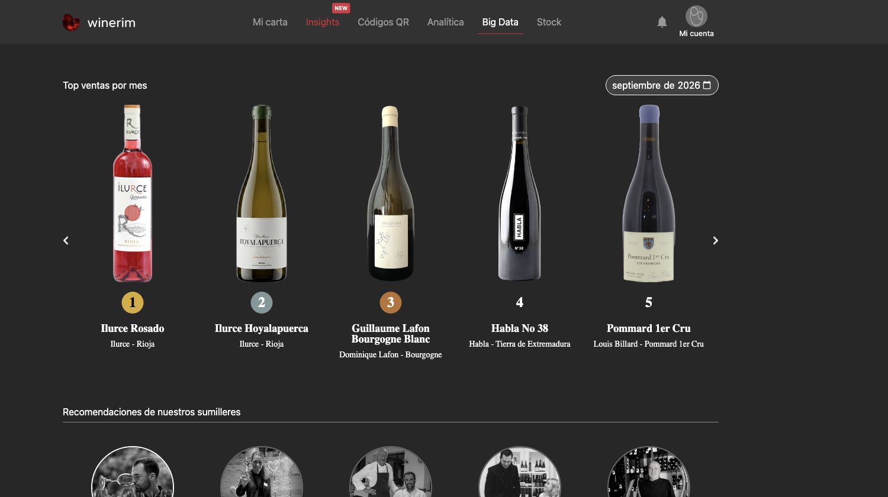Viewport: 888px width, 497px height.
Task: Click the calendar icon in month picker
Action: (707, 85)
